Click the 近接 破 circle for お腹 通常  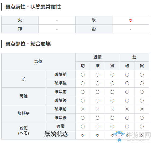97,127
